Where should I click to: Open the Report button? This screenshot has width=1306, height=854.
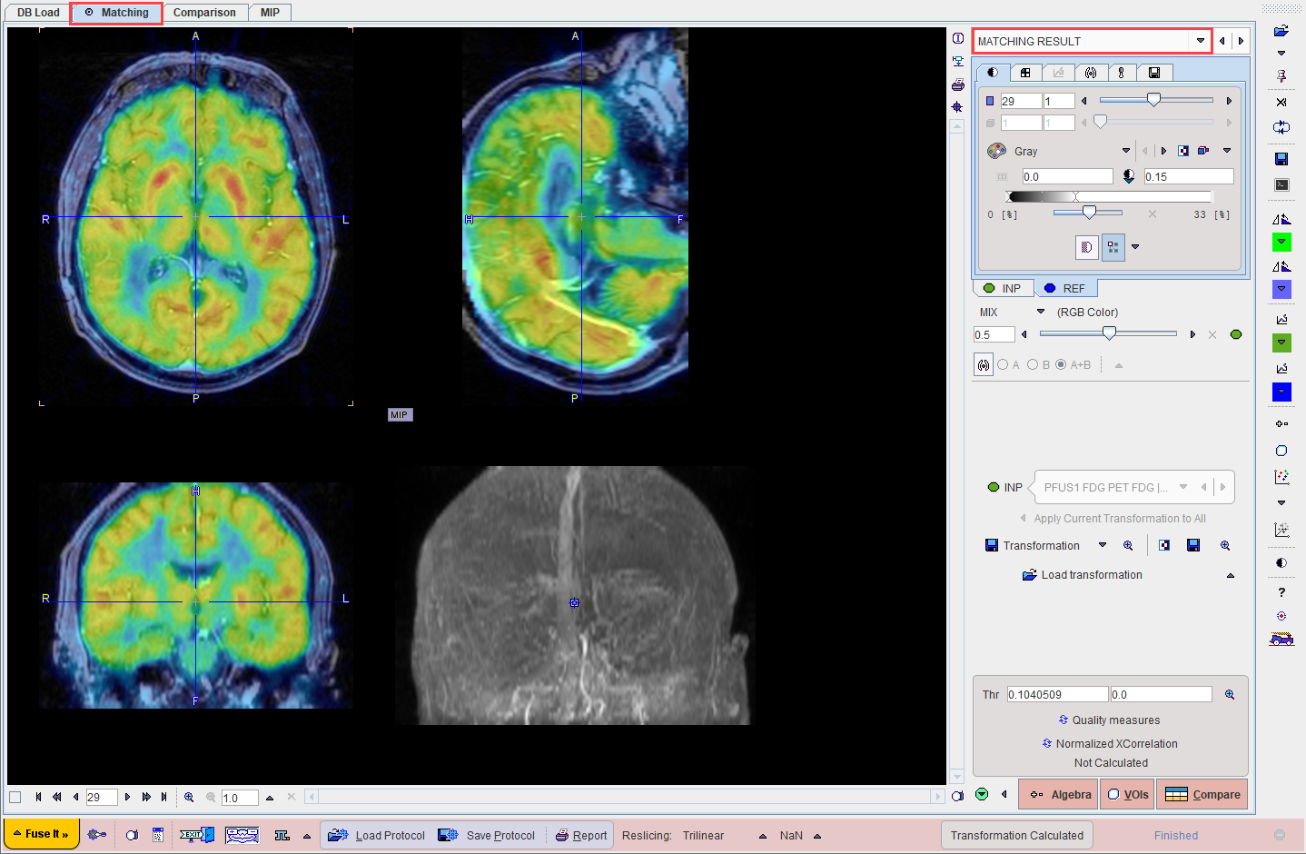[x=580, y=836]
